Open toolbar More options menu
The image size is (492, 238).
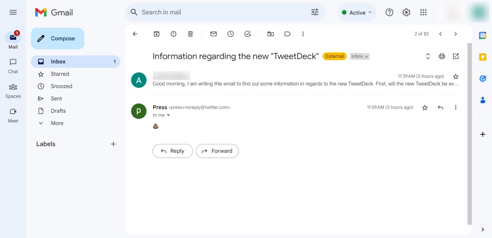point(303,34)
